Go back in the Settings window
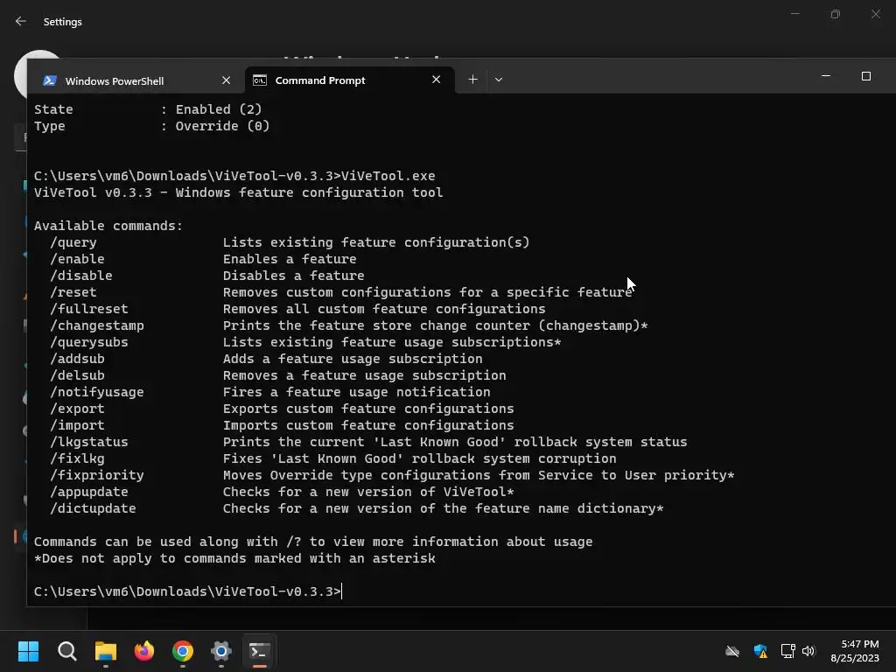 21,22
